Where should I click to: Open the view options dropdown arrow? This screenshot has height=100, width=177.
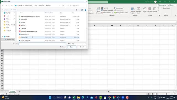79,10
